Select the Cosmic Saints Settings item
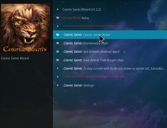167x128 pixels. [x=110, y=85]
